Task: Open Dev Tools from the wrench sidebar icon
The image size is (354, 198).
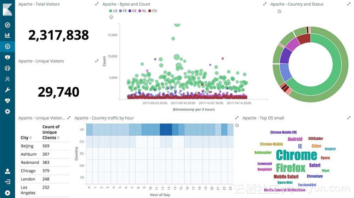Action: [7, 90]
